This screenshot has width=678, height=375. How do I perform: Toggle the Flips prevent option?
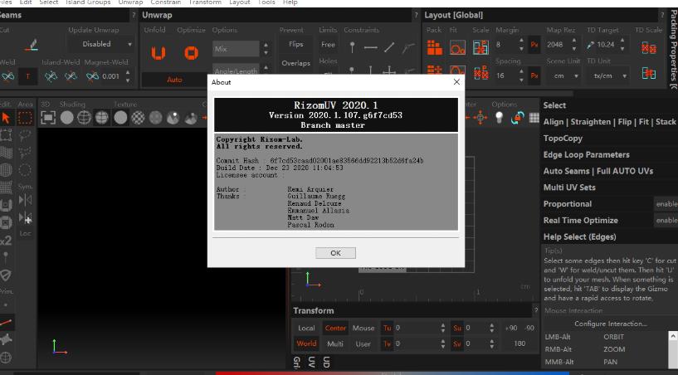click(x=295, y=44)
